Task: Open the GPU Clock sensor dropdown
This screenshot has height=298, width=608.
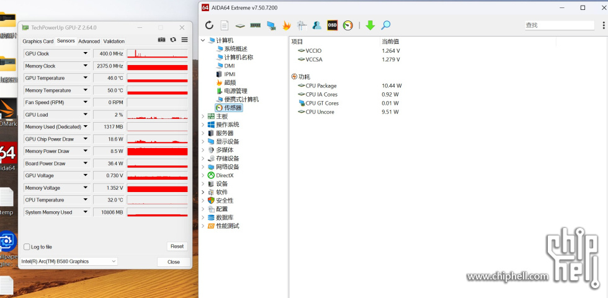Action: point(86,53)
